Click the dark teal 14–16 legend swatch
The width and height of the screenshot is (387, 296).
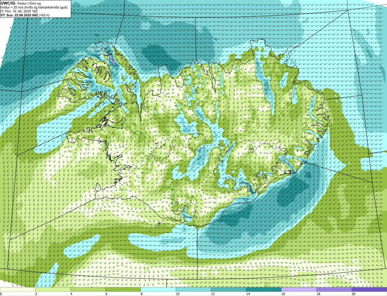coord(264,289)
